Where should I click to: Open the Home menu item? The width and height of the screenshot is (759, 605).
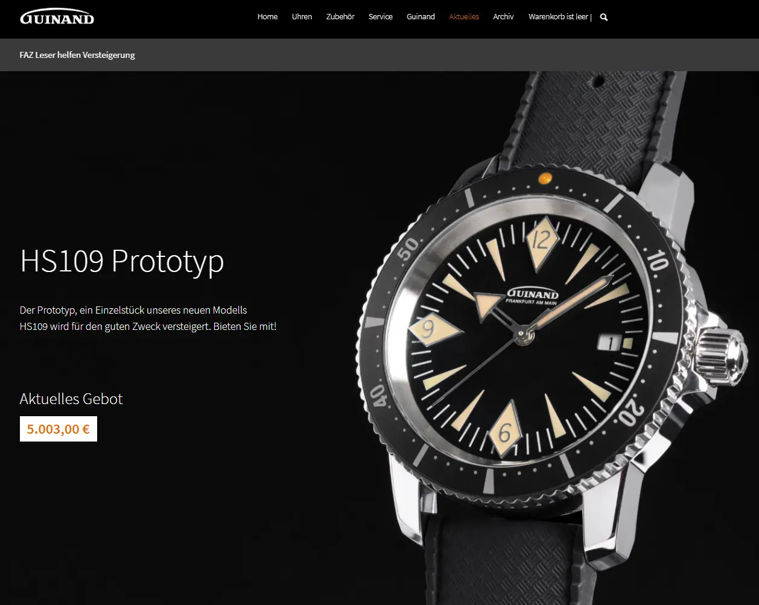267,17
